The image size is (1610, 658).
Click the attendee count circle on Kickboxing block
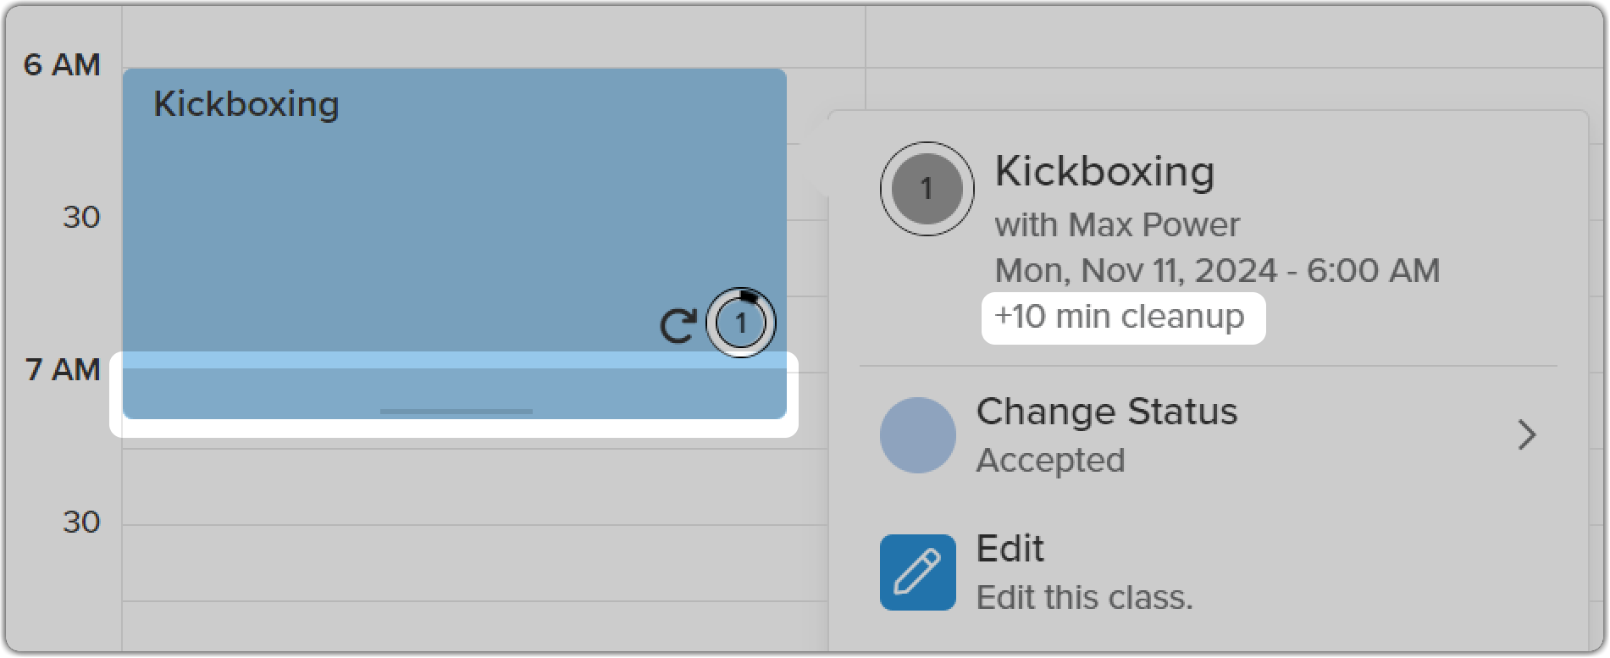click(741, 323)
